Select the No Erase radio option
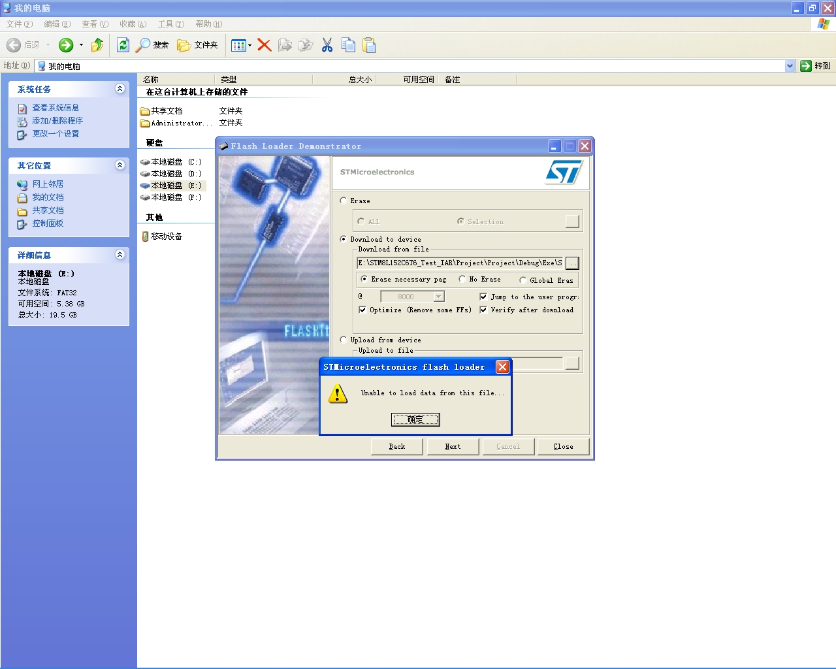Screen dimensions: 836x669 coord(462,279)
